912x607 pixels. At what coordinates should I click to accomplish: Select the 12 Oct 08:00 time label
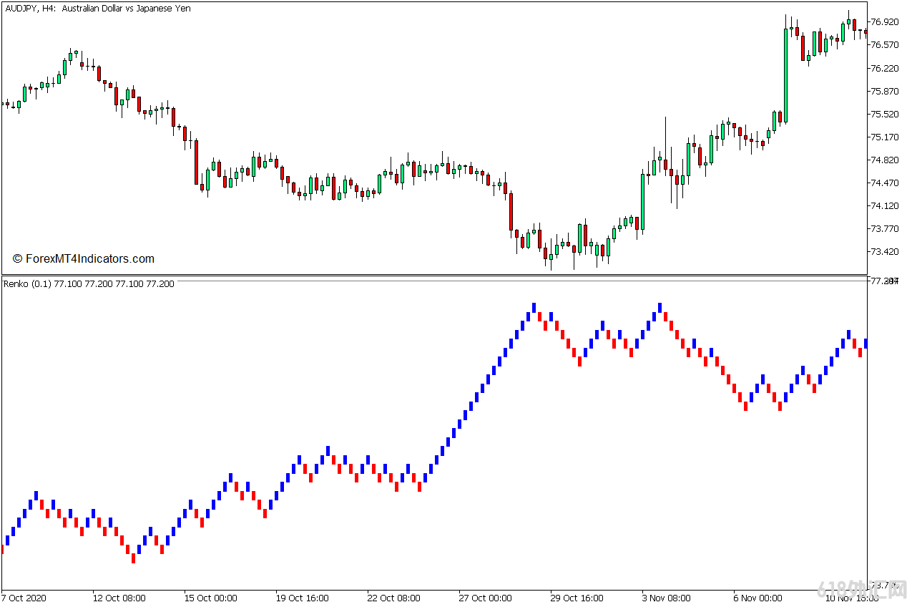(x=119, y=598)
